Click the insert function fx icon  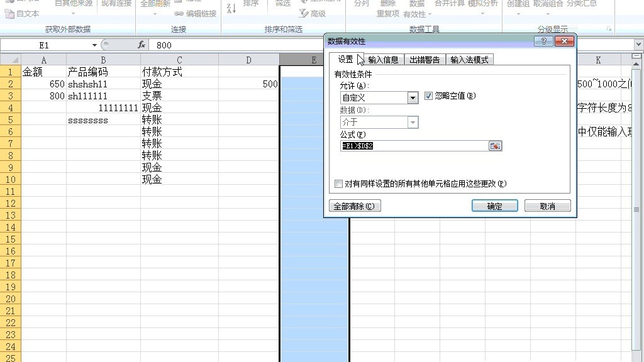tap(142, 45)
